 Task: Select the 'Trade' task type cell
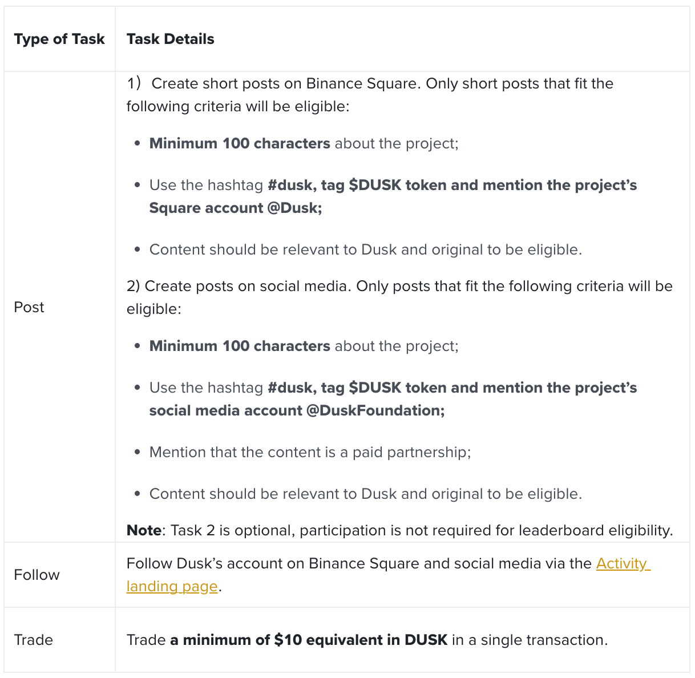click(x=33, y=640)
